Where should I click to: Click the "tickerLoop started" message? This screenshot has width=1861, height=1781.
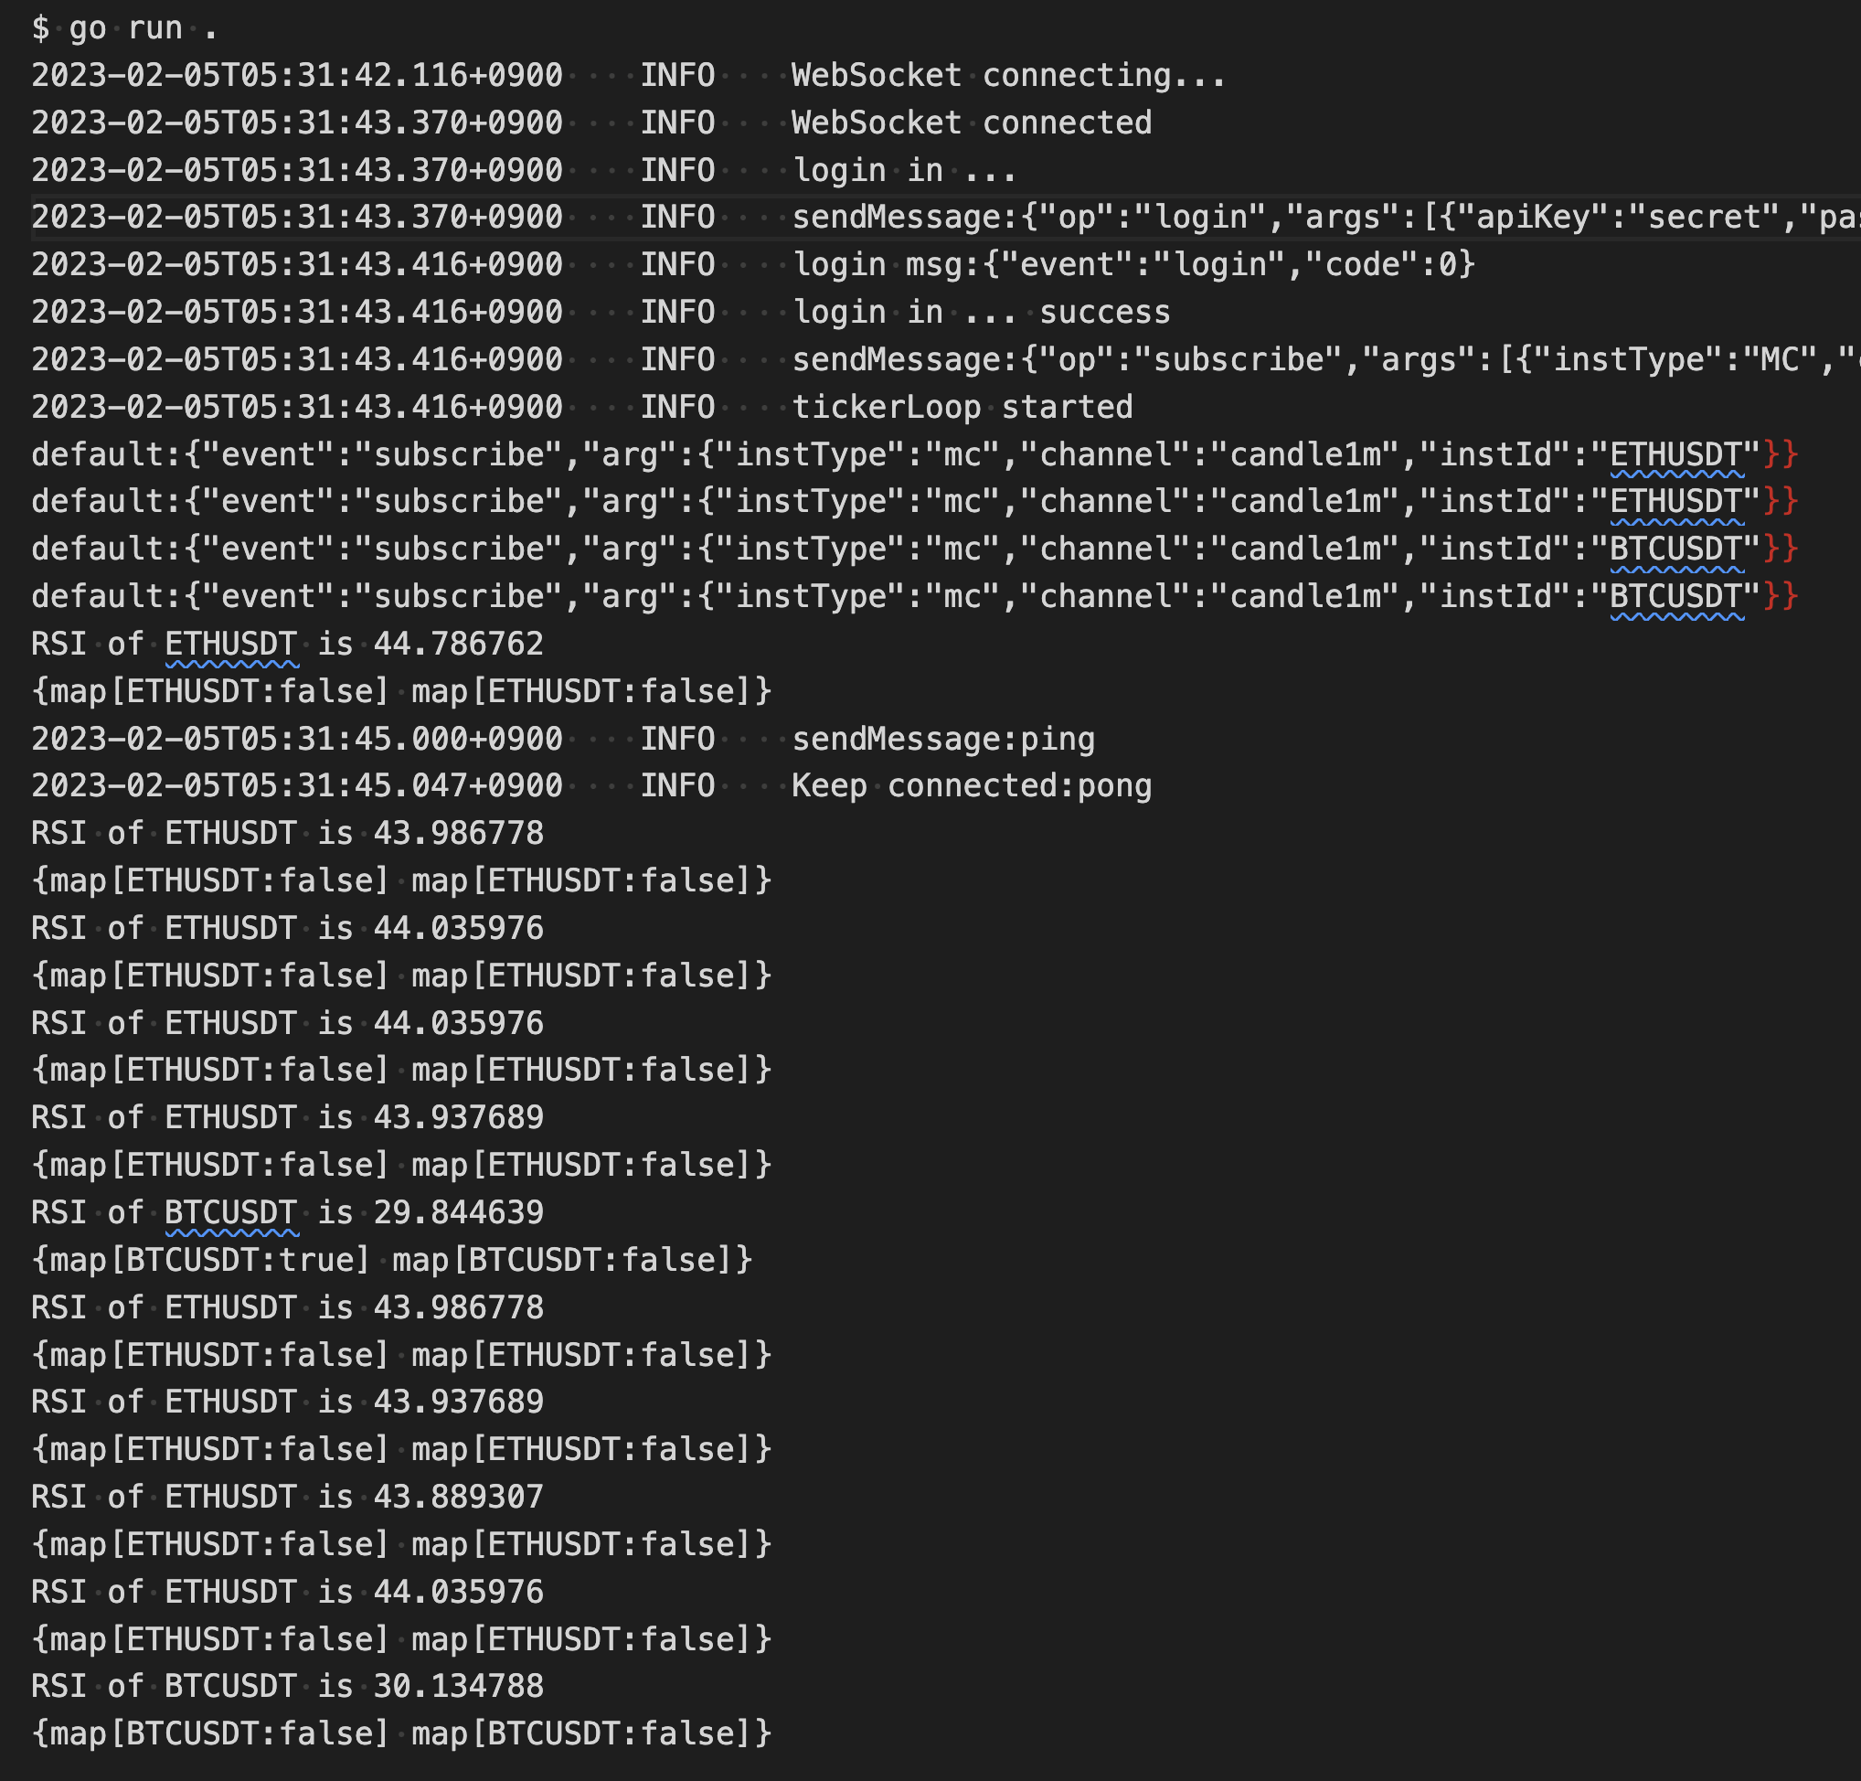(x=962, y=407)
